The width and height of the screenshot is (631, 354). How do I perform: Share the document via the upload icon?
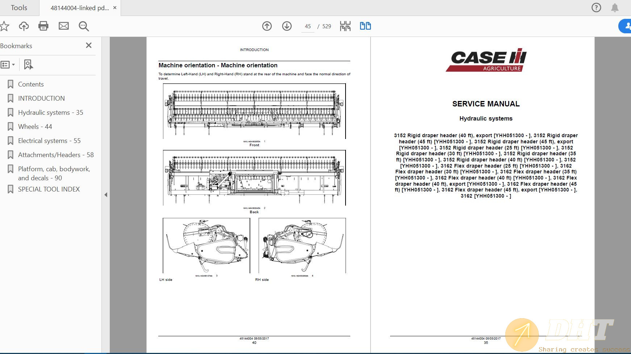[x=23, y=26]
